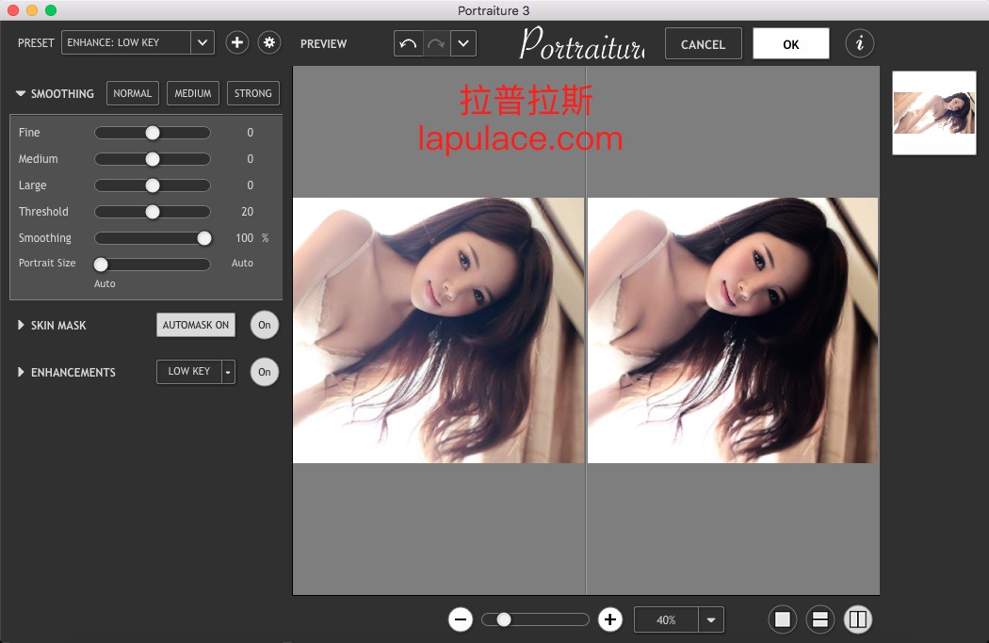
Task: Add a new preset with the plus icon
Action: [x=237, y=43]
